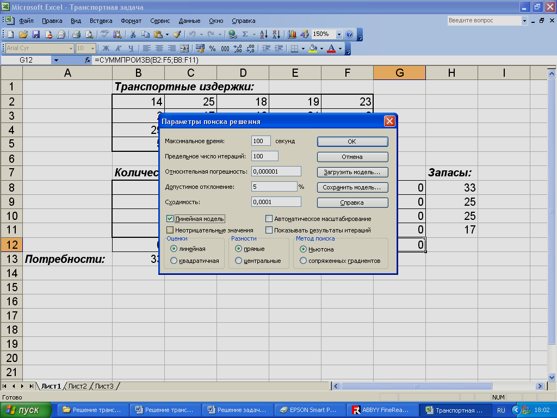The height and width of the screenshot is (418, 557).
Task: Open the Введите вопрос dropdown arrow
Action: pyautogui.click(x=524, y=21)
